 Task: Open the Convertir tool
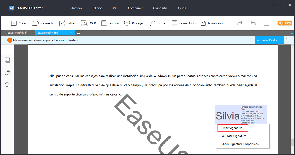[43, 23]
